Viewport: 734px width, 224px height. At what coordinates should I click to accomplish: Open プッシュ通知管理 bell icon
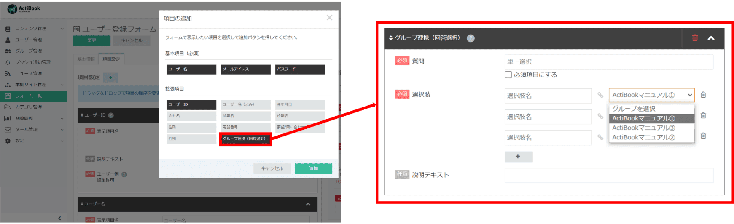coord(8,62)
